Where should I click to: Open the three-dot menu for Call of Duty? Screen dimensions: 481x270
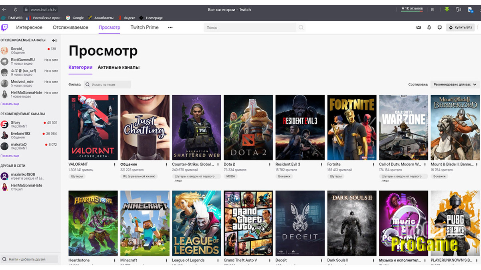pyautogui.click(x=425, y=164)
